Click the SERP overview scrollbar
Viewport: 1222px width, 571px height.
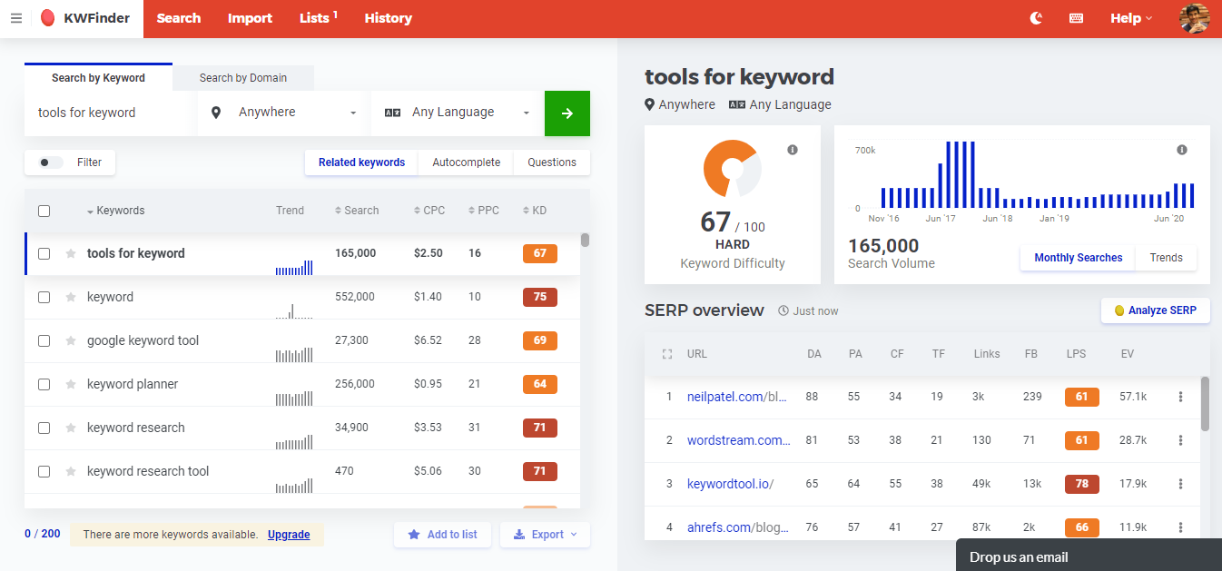(x=1205, y=403)
